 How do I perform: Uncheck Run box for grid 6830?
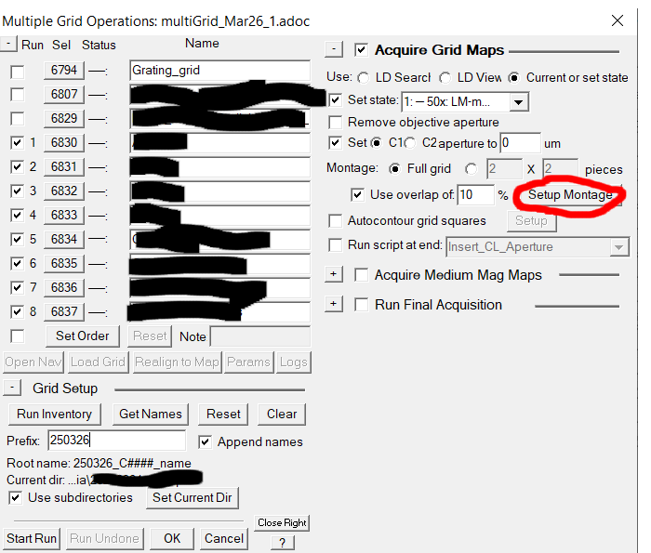click(x=17, y=143)
